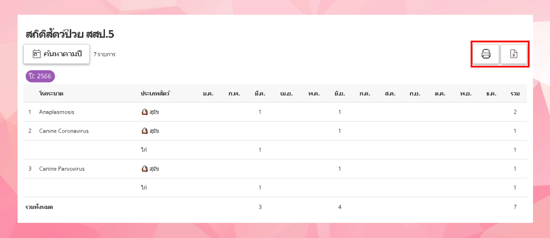Click the ม.ค. month column header
The image size is (550, 238).
point(208,93)
